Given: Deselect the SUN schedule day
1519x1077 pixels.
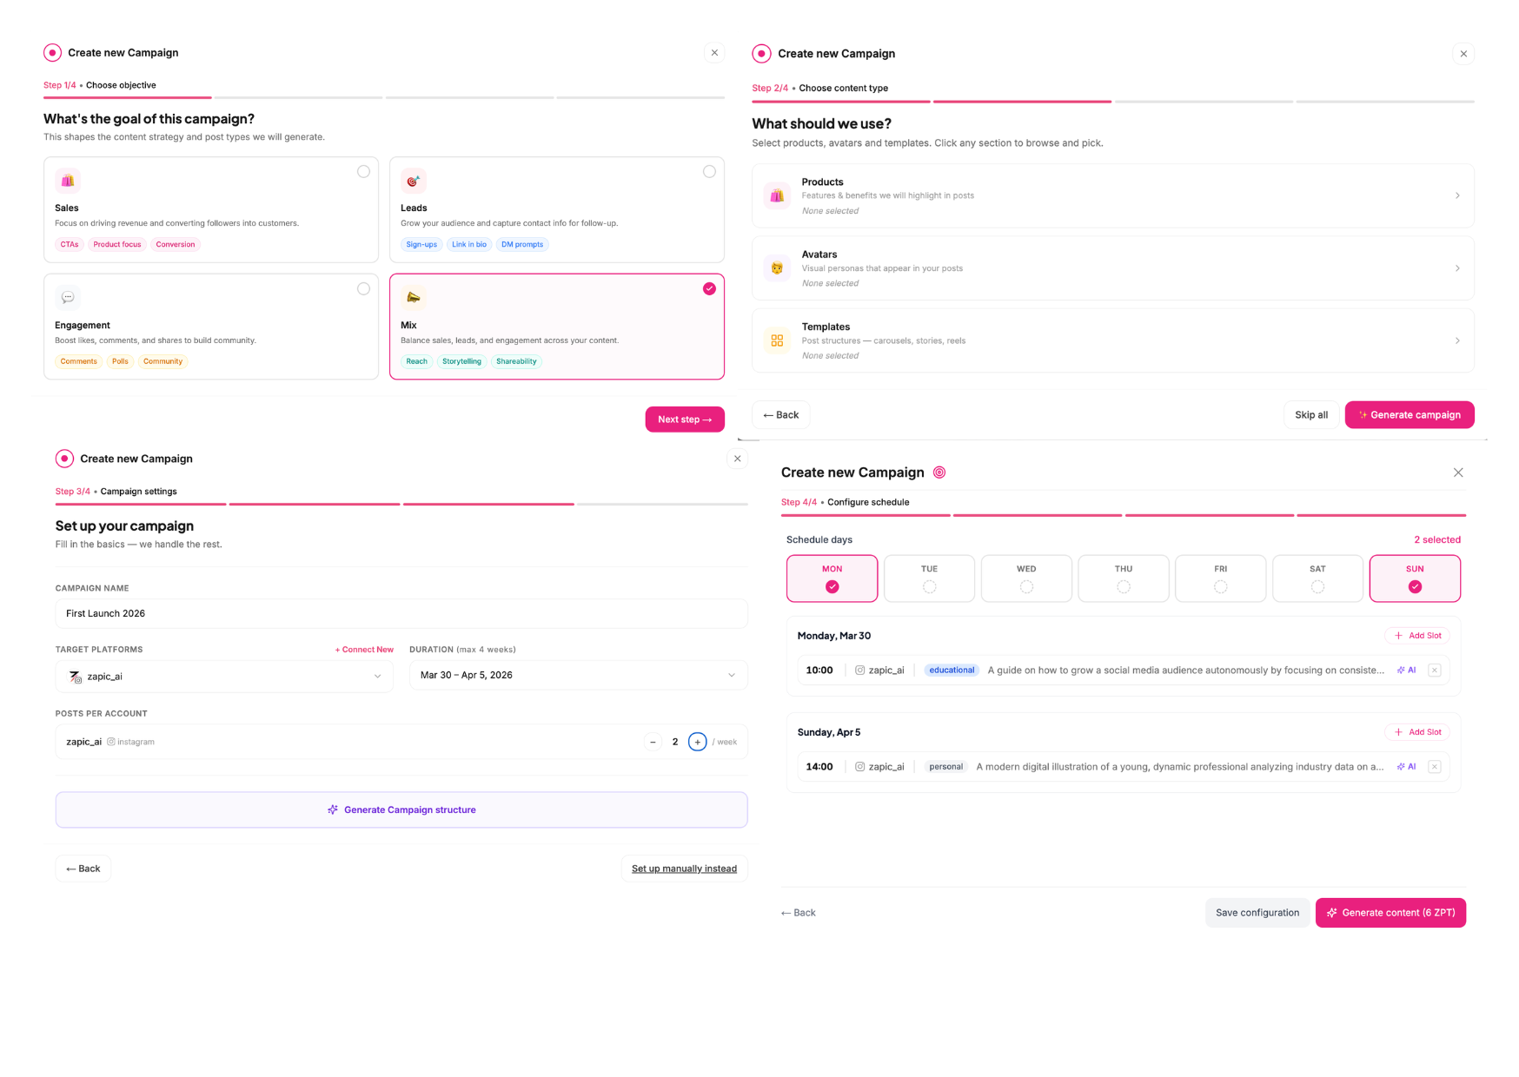Looking at the screenshot, I should pyautogui.click(x=1415, y=578).
